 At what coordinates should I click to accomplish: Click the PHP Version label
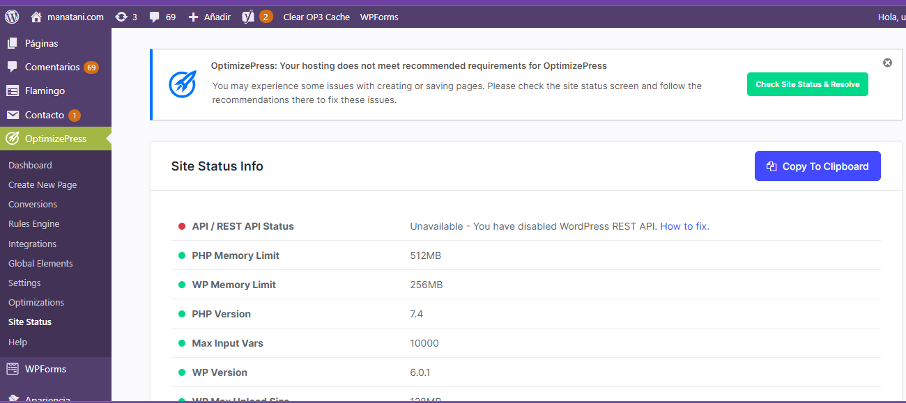(x=222, y=314)
